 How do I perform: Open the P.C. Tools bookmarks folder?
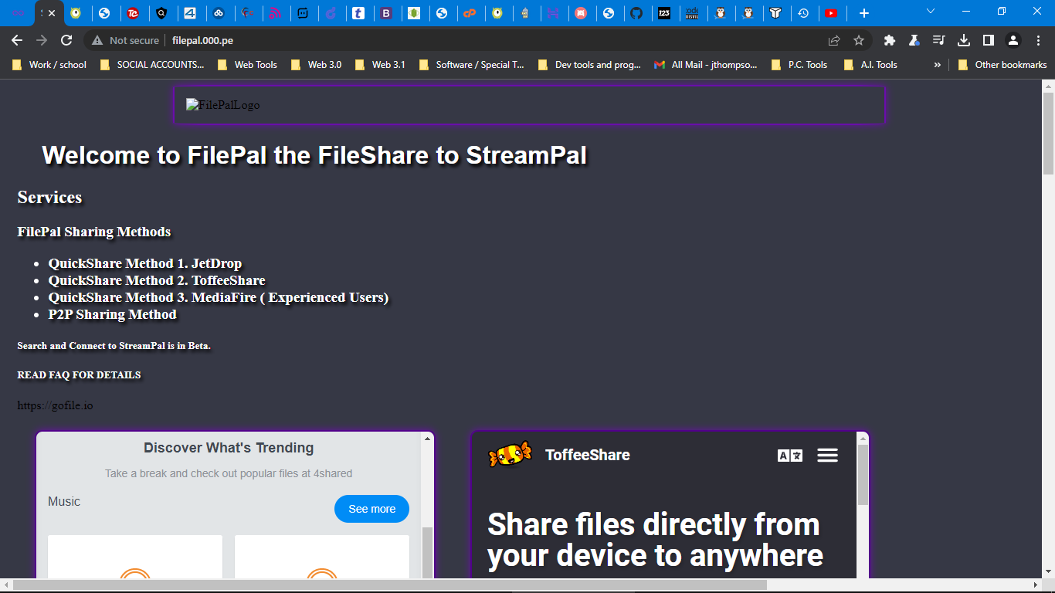click(799, 65)
